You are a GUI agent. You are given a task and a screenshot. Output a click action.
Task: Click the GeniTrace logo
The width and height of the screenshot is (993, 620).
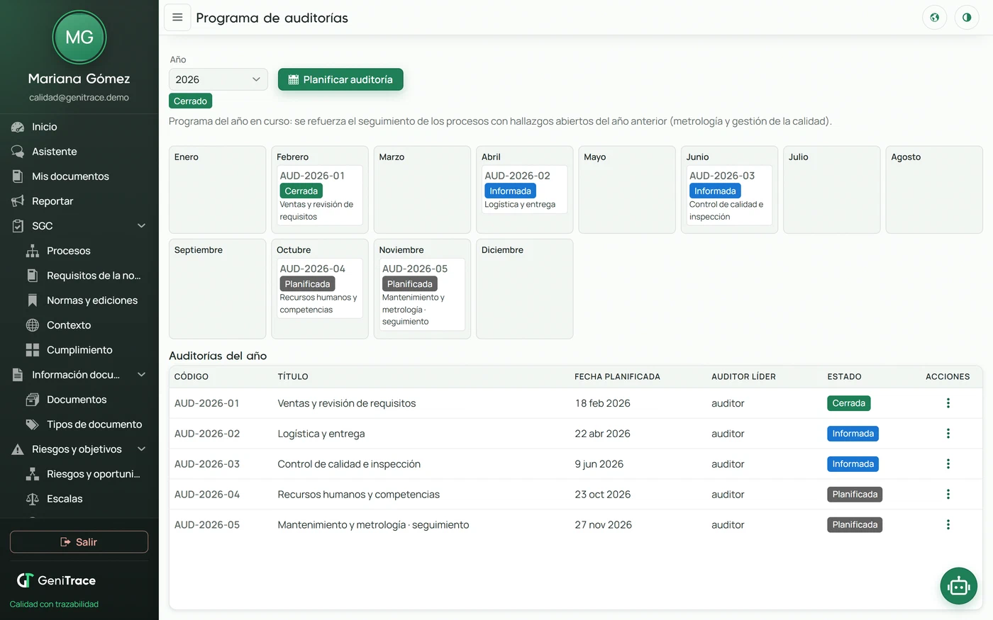tap(56, 580)
